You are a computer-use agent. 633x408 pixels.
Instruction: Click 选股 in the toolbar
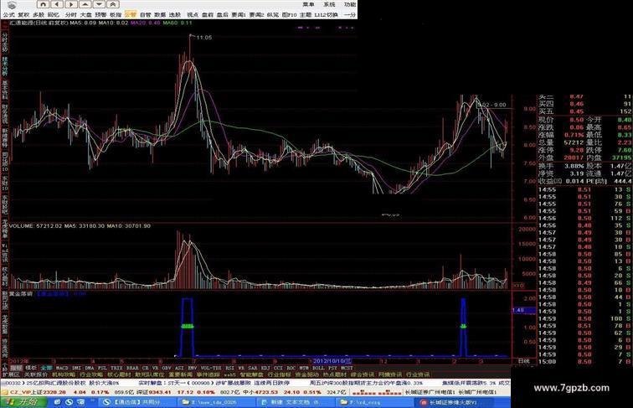coord(175,14)
